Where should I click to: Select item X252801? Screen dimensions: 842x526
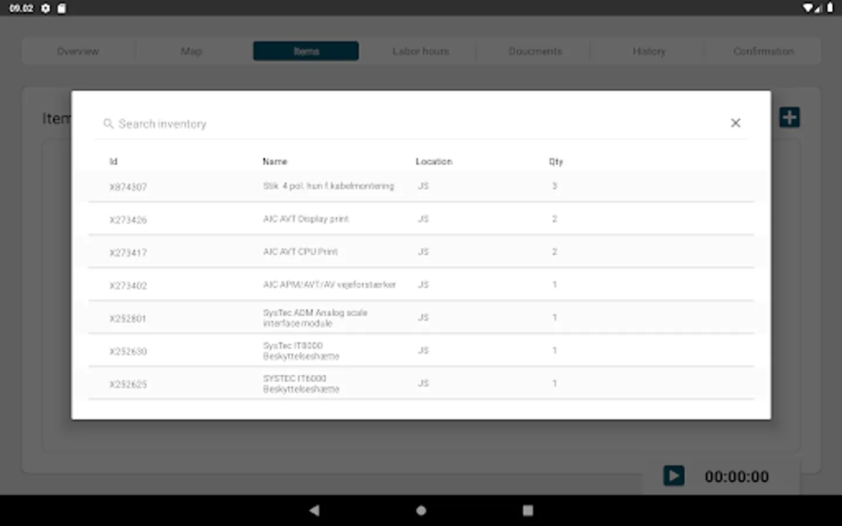coord(421,317)
